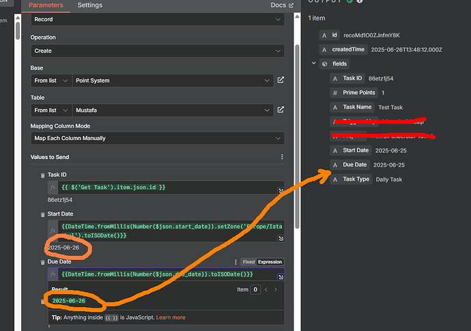
Task: Click the output info icon
Action: pos(360,1)
